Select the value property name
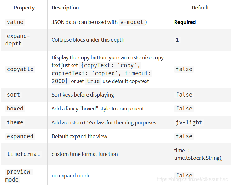Screen dimensions: 231x185 coord(15,22)
